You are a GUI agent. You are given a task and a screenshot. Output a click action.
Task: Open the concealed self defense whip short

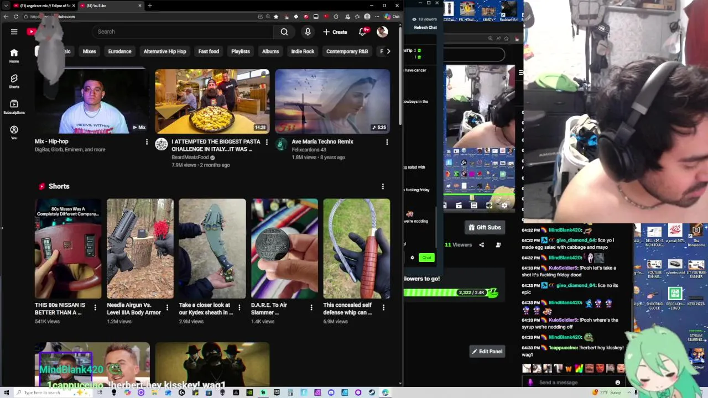coord(357,249)
